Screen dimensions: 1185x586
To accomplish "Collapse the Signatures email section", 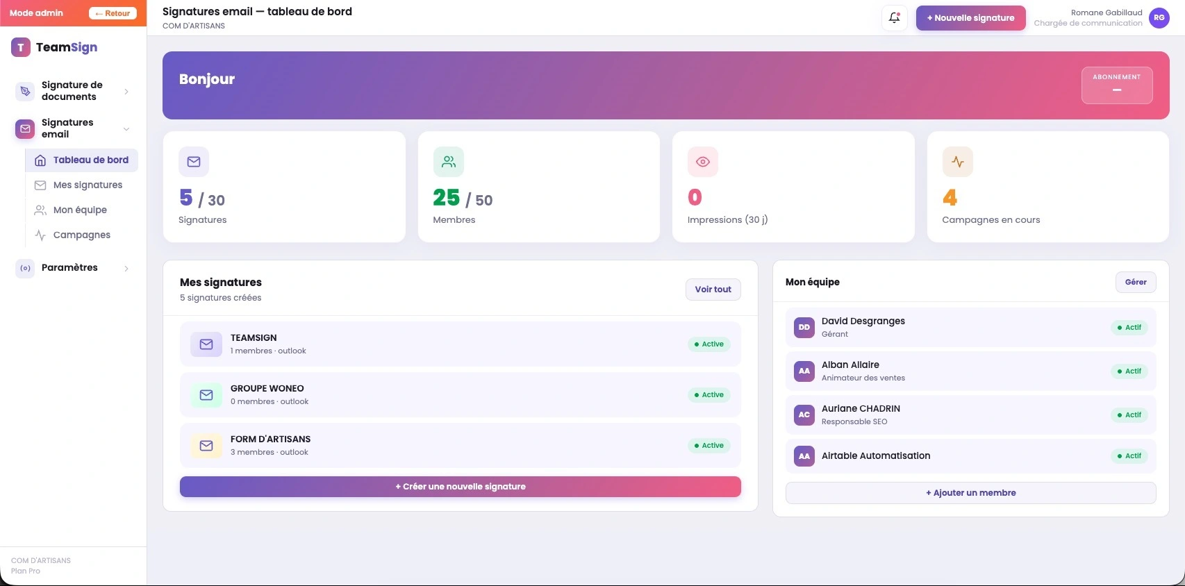I will pos(126,129).
